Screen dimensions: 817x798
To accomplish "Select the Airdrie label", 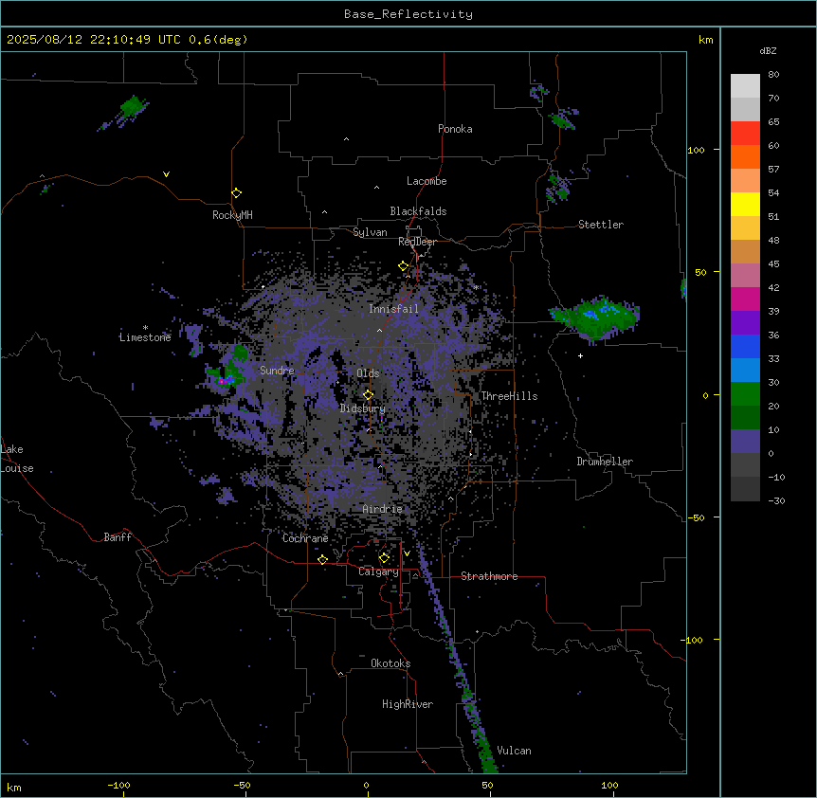I will pyautogui.click(x=382, y=509).
